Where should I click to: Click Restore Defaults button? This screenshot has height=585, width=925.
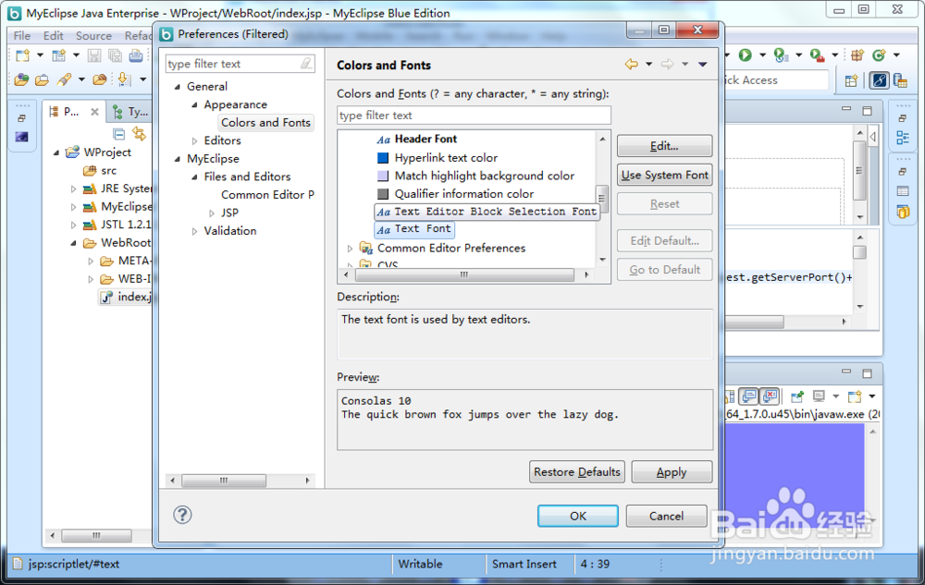577,472
